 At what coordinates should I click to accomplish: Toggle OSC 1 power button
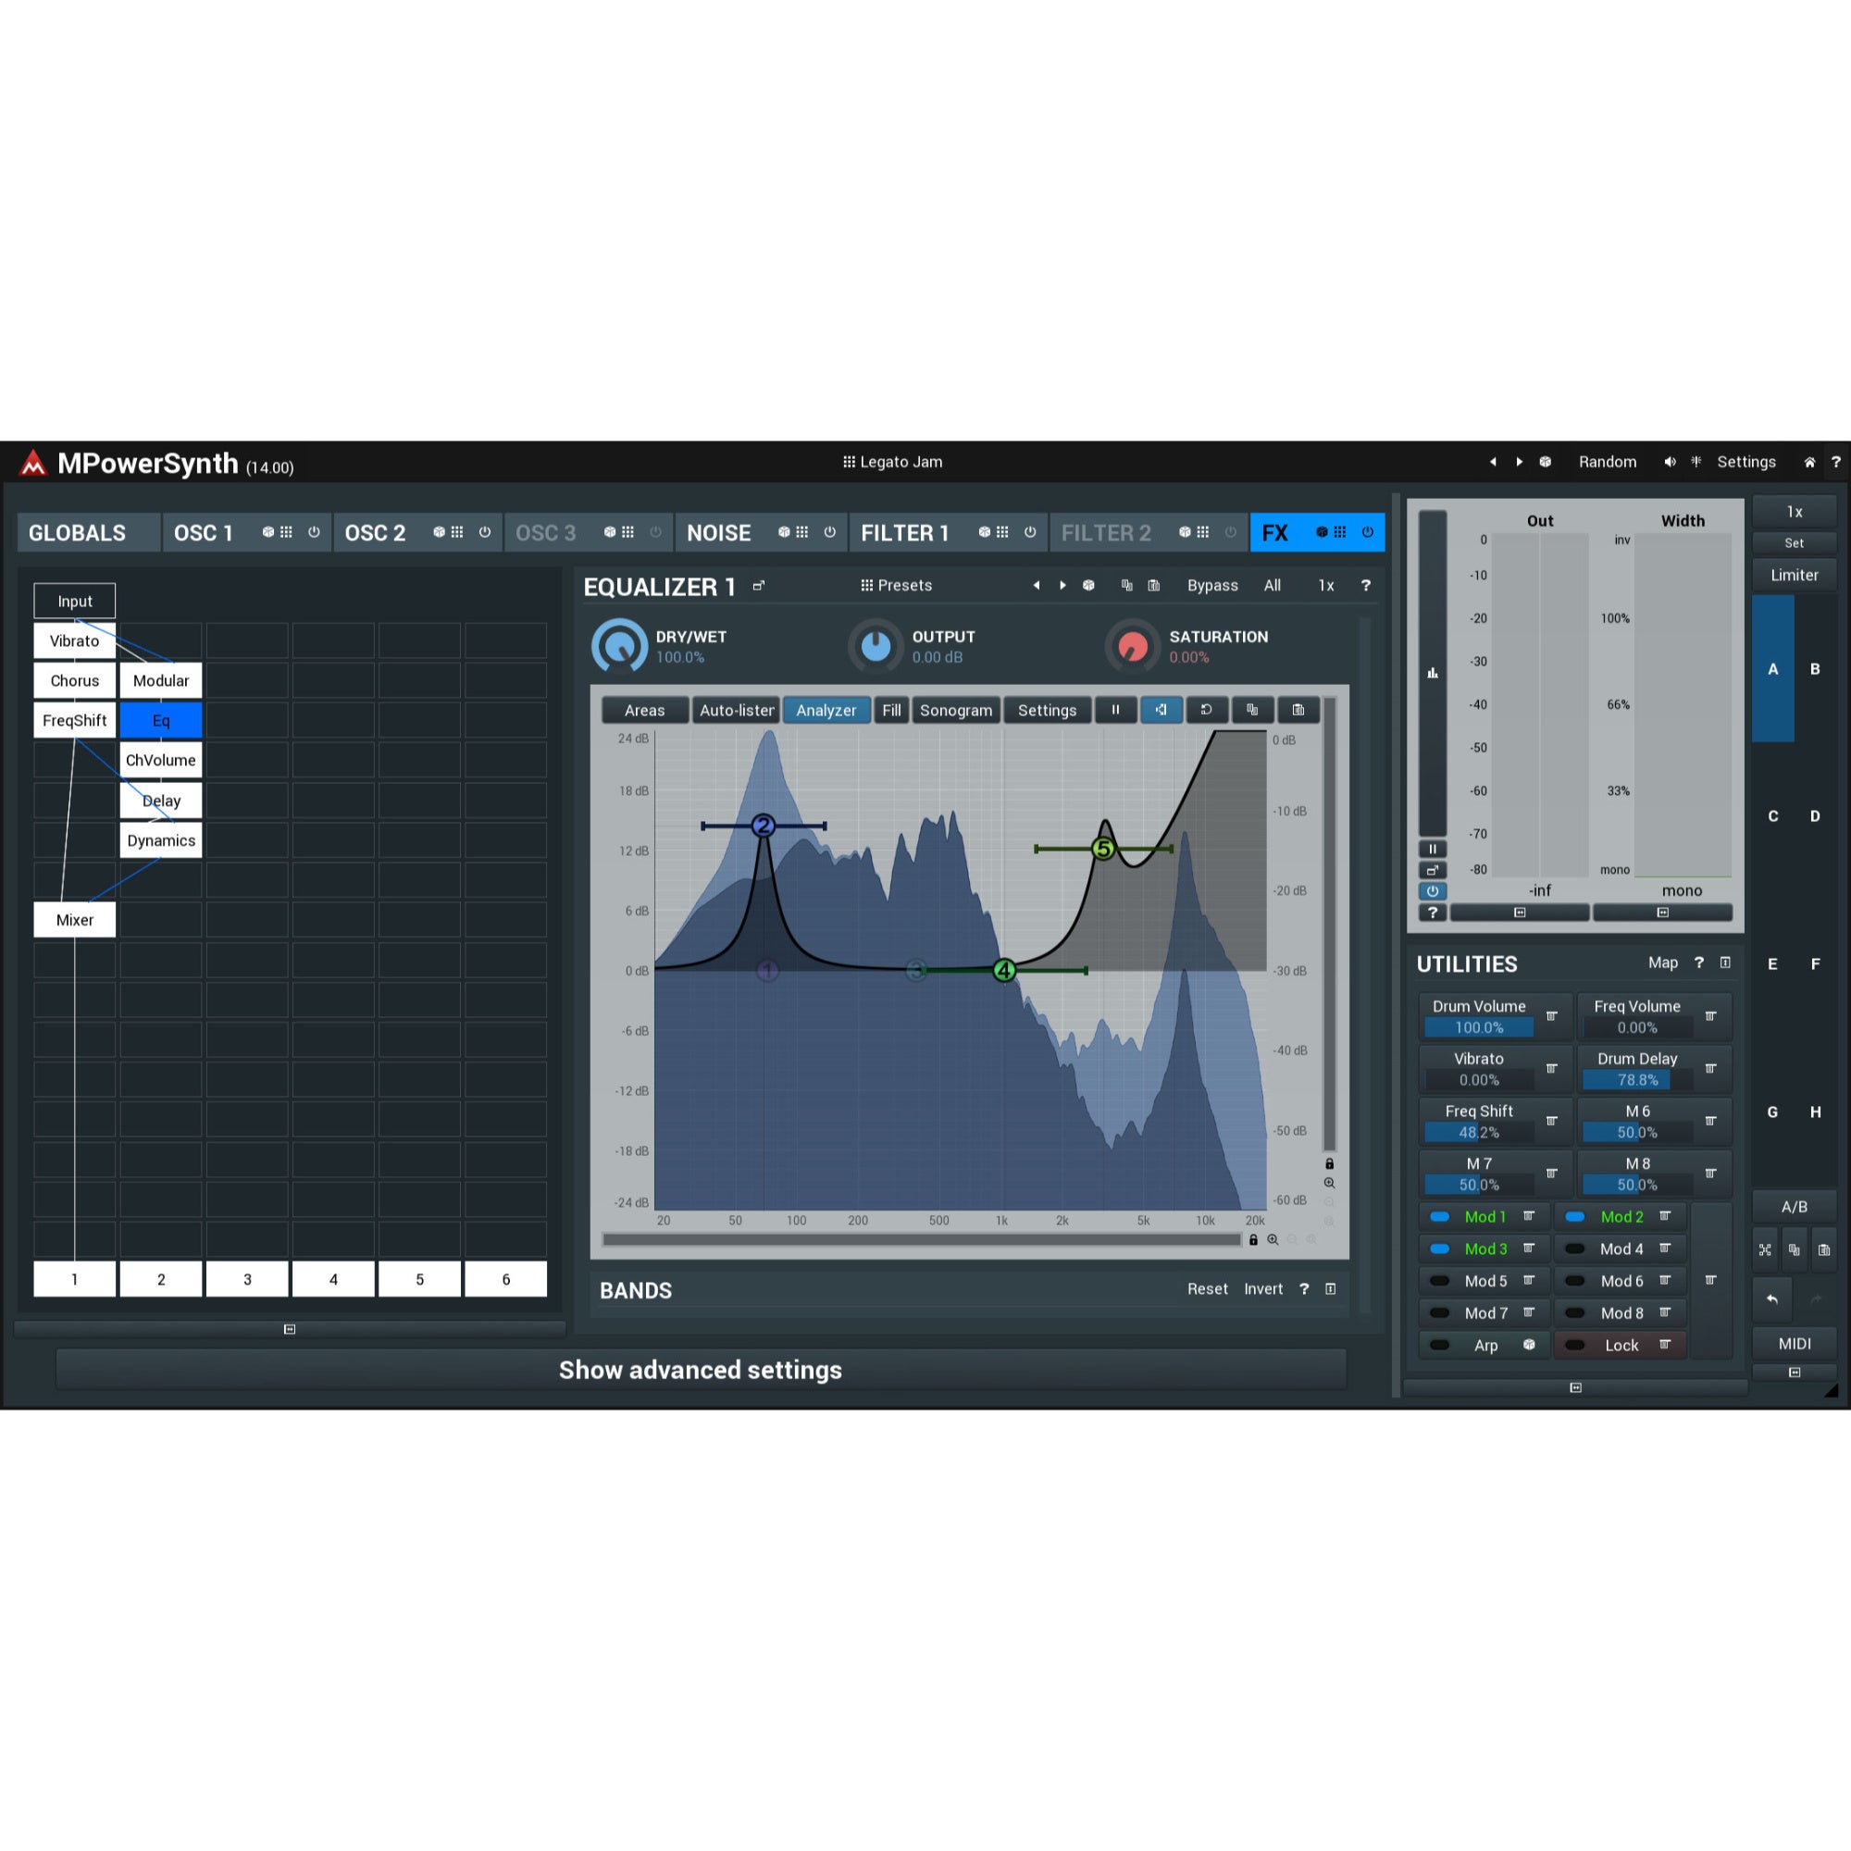click(314, 532)
